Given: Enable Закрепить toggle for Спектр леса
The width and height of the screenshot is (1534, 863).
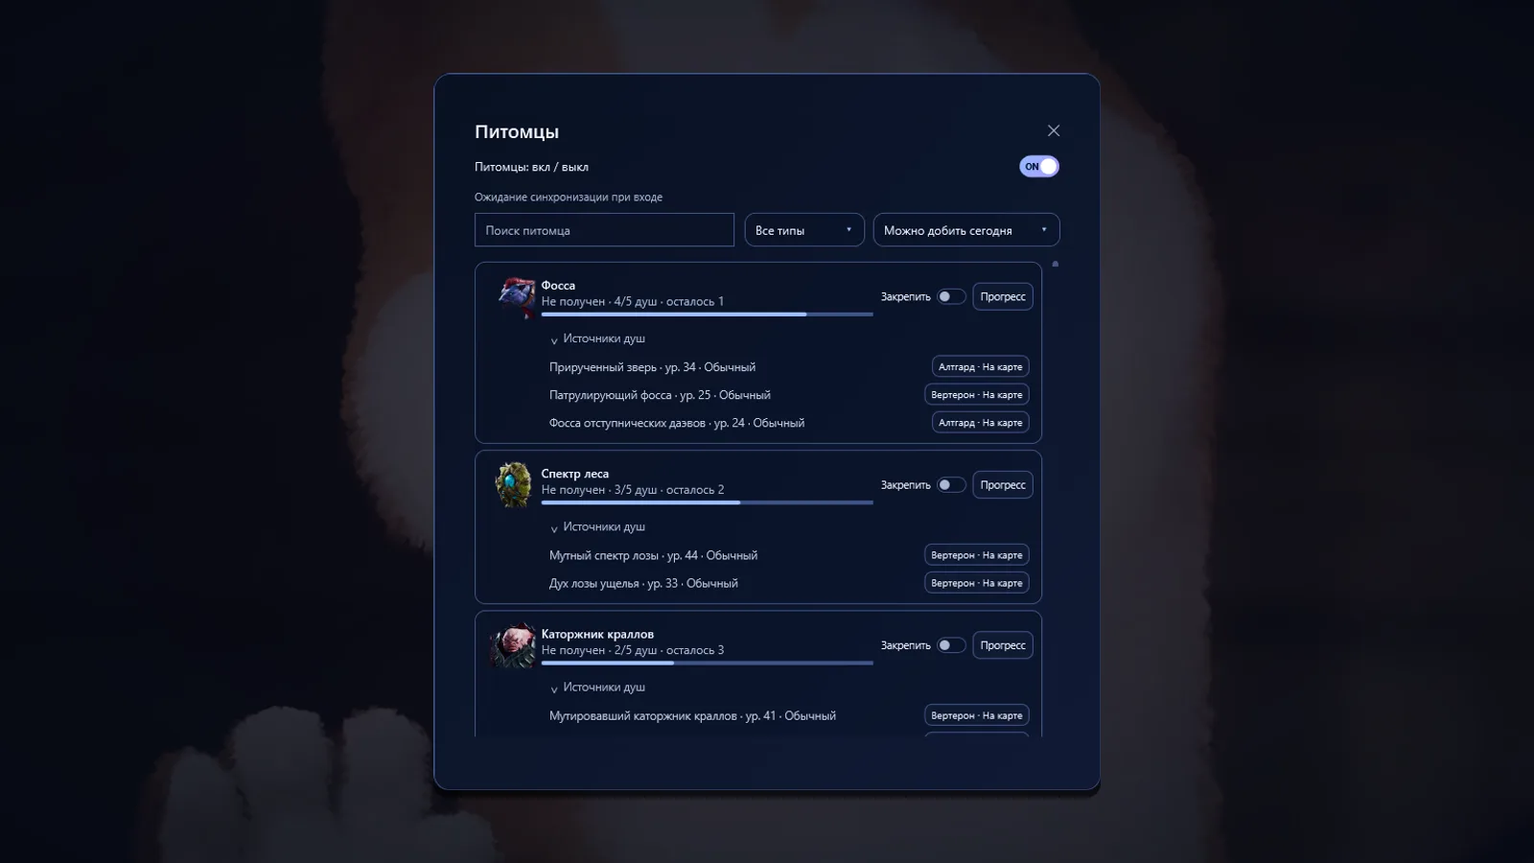Looking at the screenshot, I should coord(951,484).
